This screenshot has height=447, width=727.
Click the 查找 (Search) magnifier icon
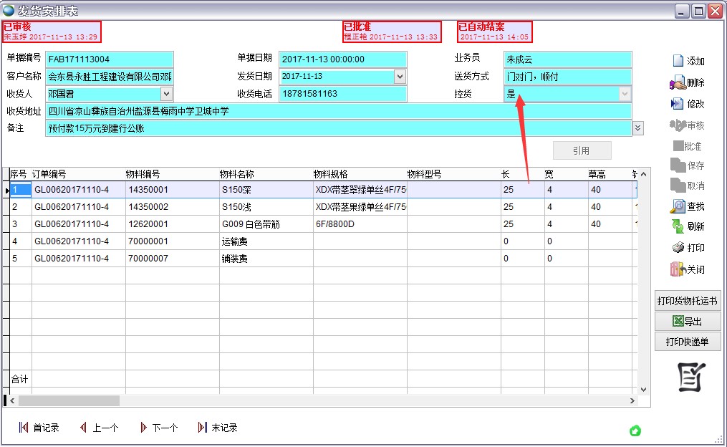(x=677, y=206)
